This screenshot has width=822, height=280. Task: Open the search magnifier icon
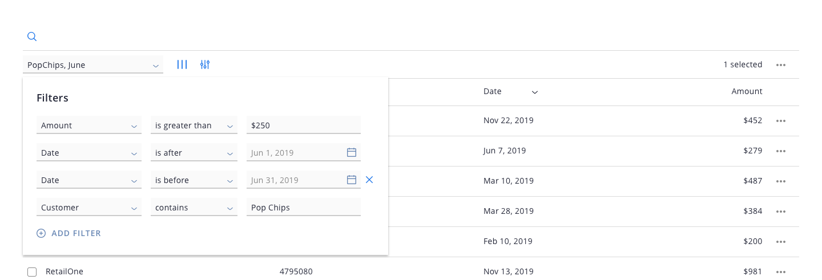32,36
